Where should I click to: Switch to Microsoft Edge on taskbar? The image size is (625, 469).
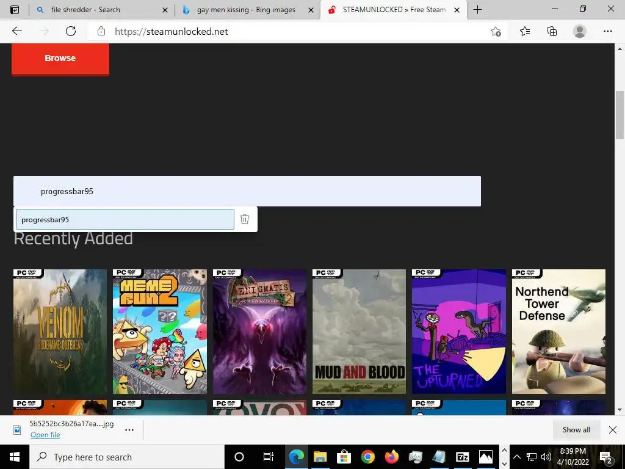pos(296,457)
